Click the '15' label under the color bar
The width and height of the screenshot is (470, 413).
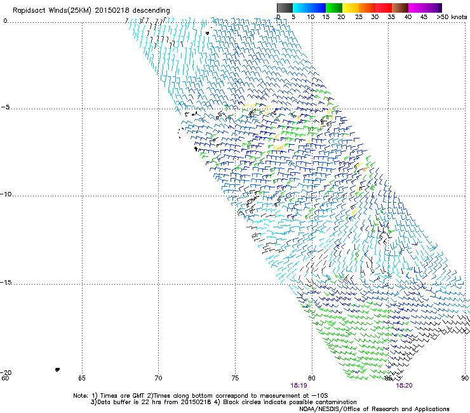[326, 17]
